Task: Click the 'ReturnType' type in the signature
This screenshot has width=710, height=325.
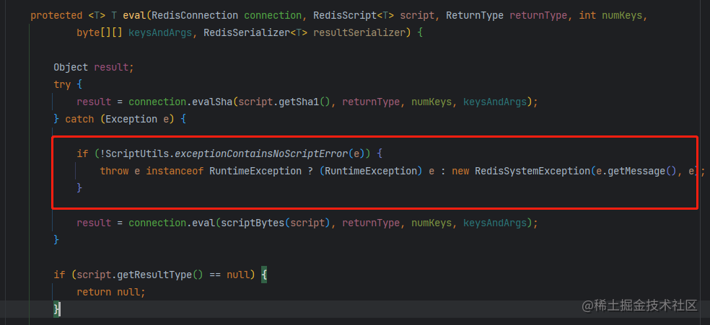Action: click(x=475, y=15)
